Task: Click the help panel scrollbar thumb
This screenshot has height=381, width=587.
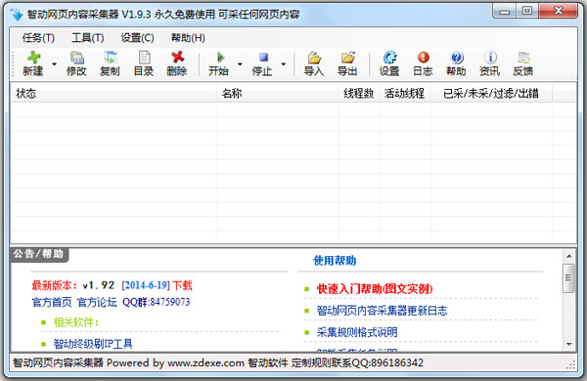Action: [569, 278]
